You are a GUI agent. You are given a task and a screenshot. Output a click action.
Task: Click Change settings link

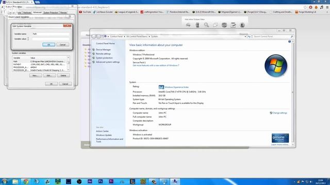click(279, 113)
